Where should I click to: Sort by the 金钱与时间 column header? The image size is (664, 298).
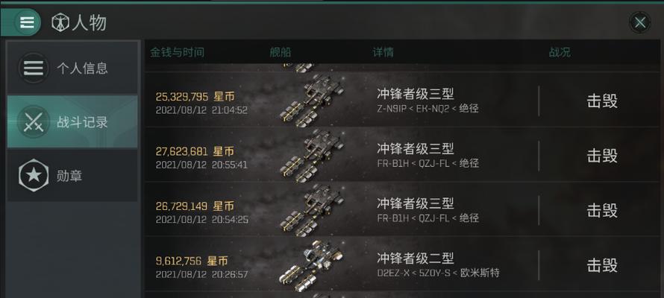(177, 52)
